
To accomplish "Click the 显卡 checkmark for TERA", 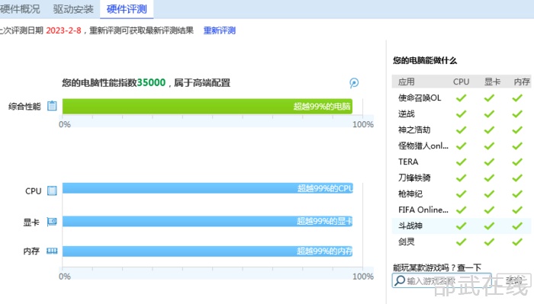I will [489, 162].
